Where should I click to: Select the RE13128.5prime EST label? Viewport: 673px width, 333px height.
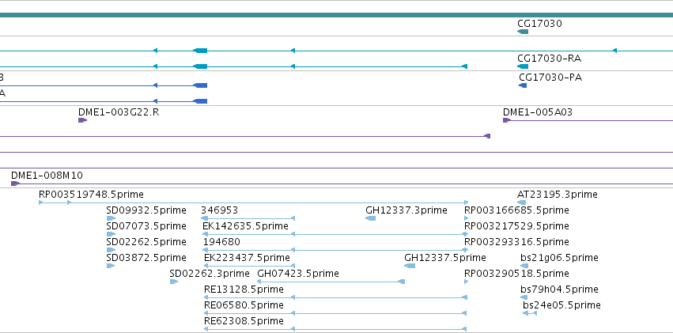[244, 289]
